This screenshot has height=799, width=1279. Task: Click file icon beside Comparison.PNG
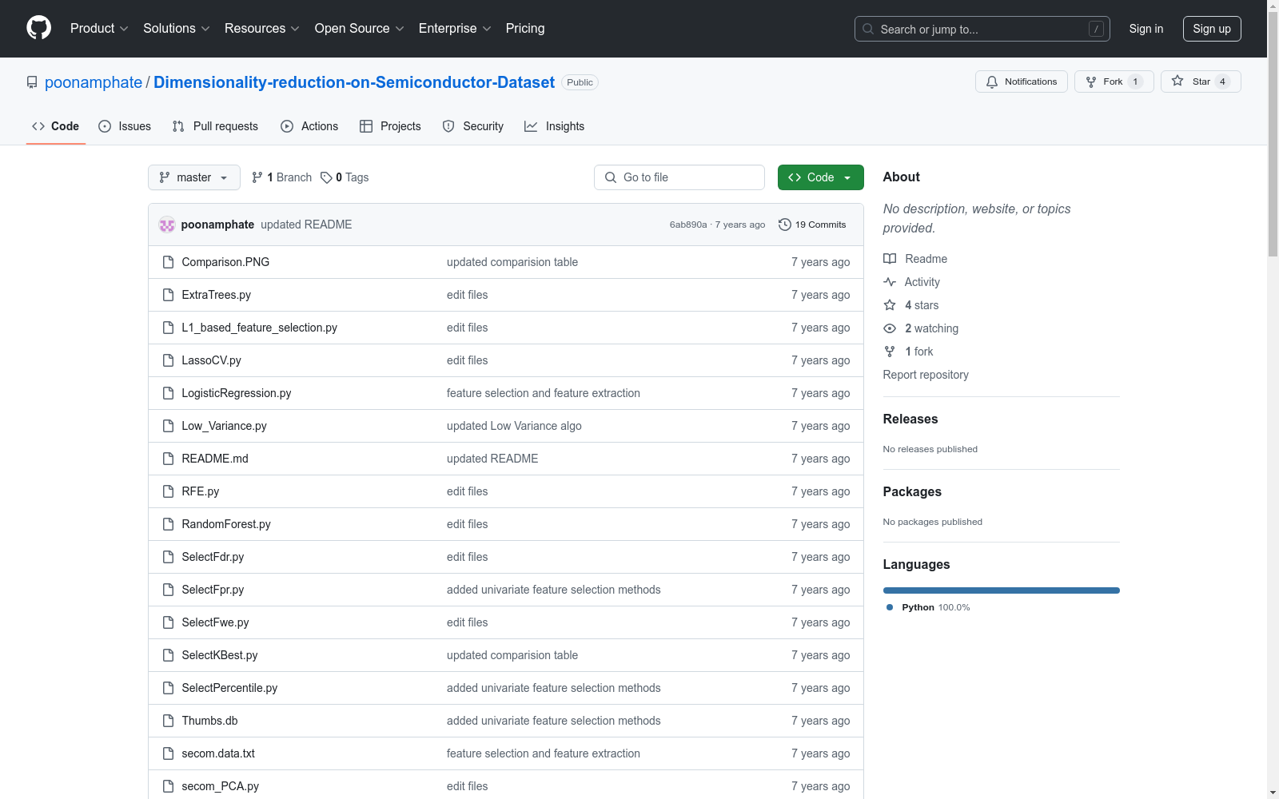tap(168, 262)
